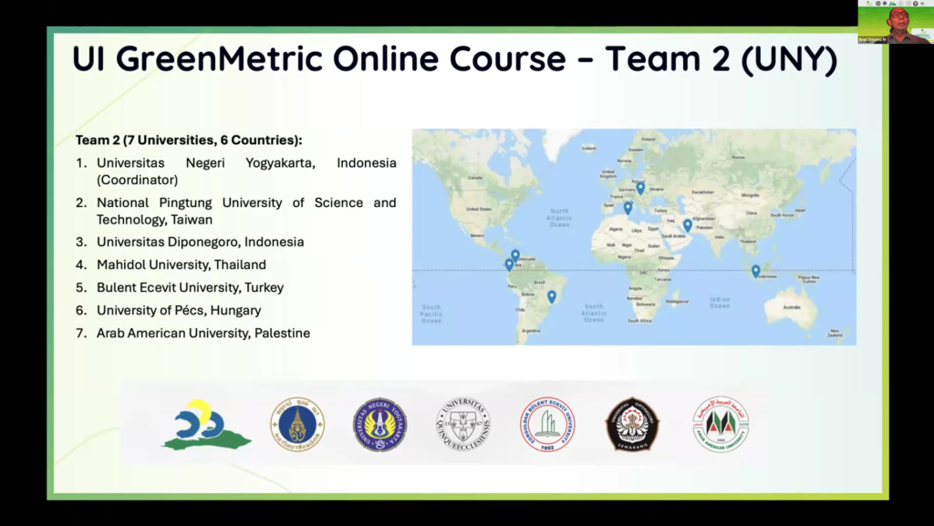Click the Universitas Negeri Yogyakarta logo

pyautogui.click(x=379, y=425)
